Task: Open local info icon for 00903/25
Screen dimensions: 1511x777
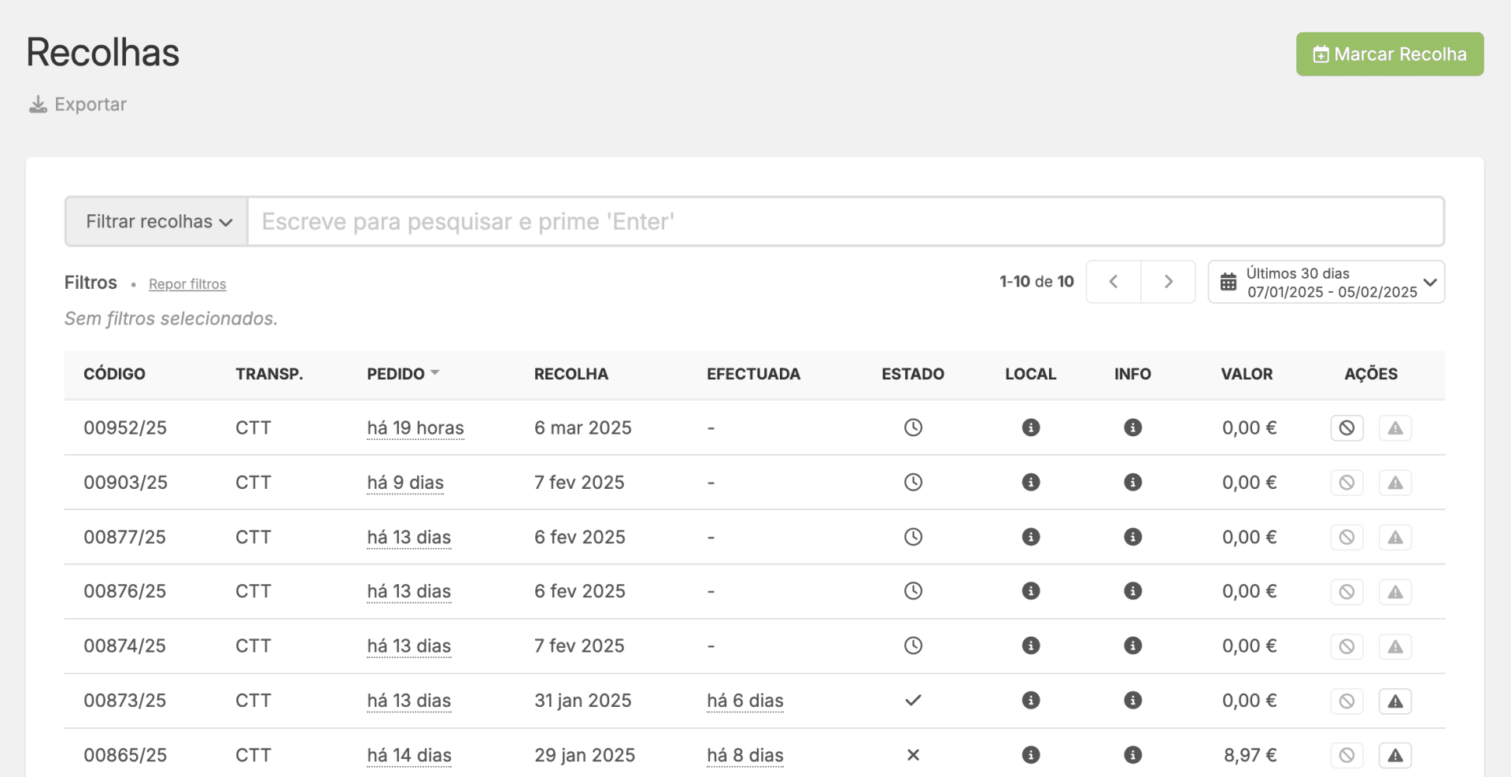Action: tap(1030, 483)
